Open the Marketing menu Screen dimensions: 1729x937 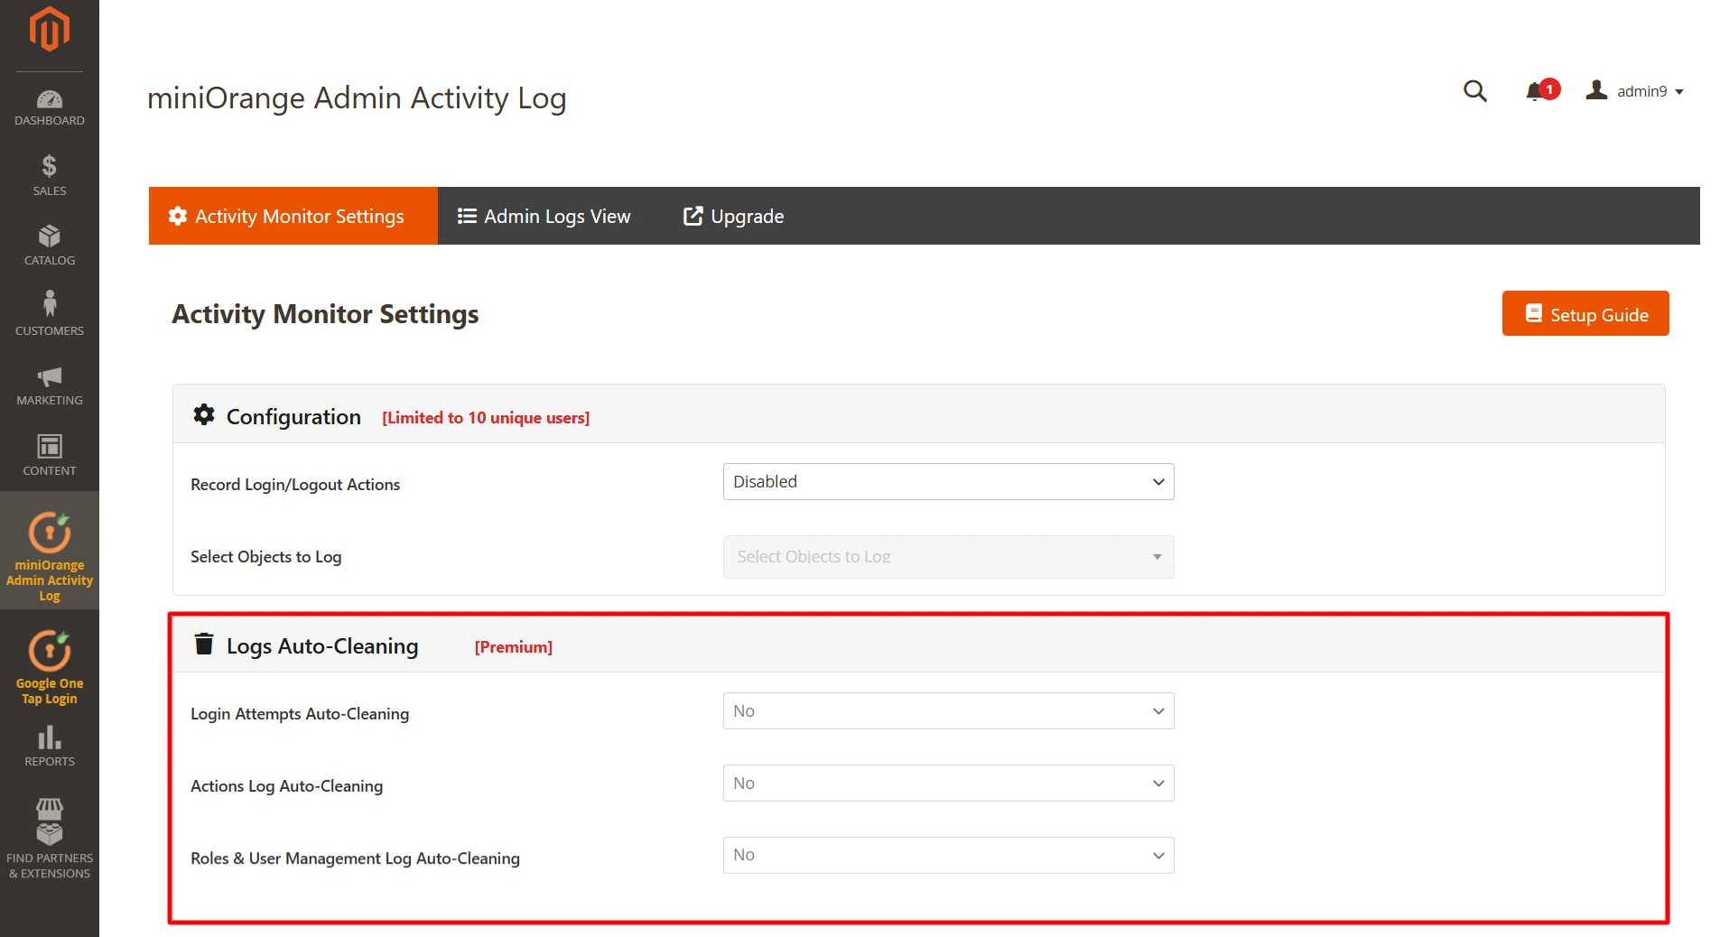pyautogui.click(x=49, y=384)
